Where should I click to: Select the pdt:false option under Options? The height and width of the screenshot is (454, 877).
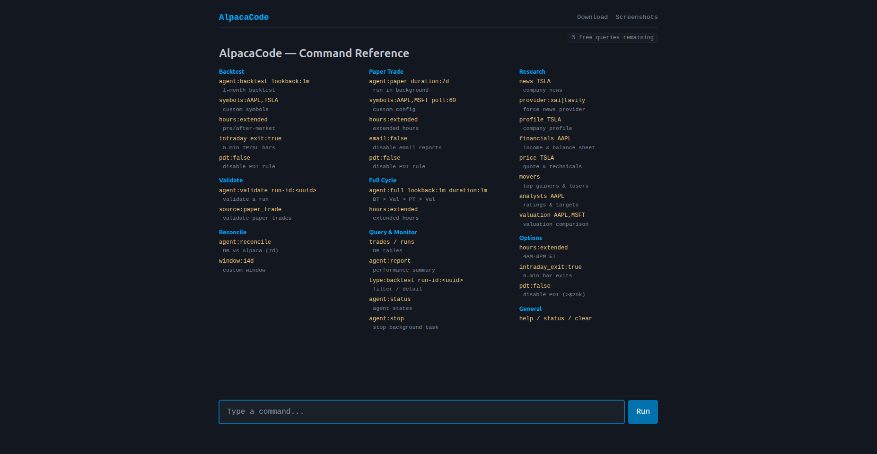tap(535, 285)
